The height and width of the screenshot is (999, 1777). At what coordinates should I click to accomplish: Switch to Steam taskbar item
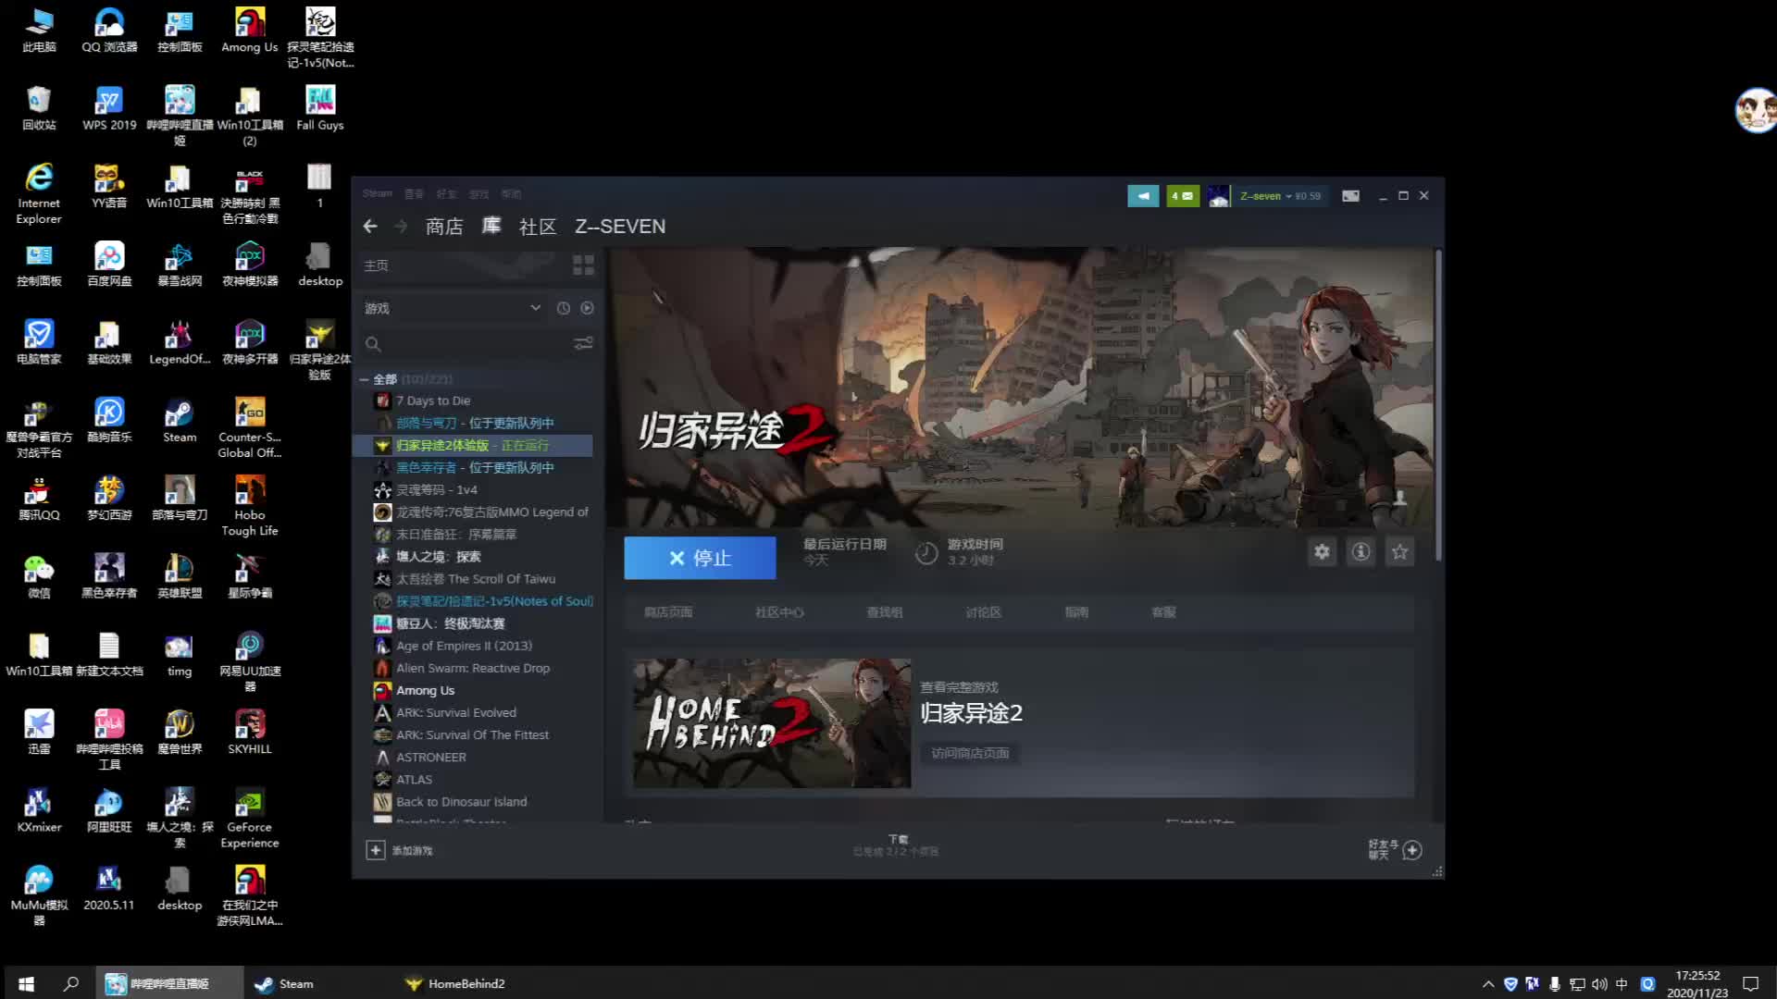284,983
